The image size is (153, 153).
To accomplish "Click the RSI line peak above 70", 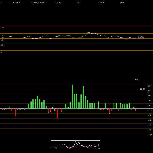I will (88, 33).
